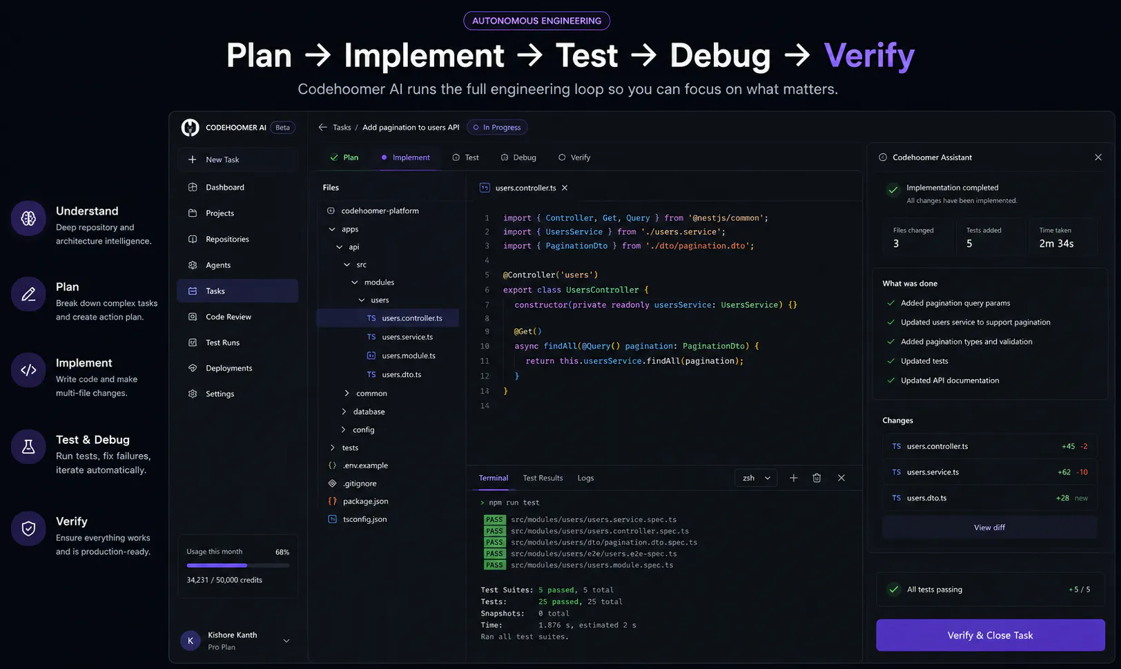The width and height of the screenshot is (1121, 669).
Task: Click the Agents sidebar icon
Action: point(193,265)
